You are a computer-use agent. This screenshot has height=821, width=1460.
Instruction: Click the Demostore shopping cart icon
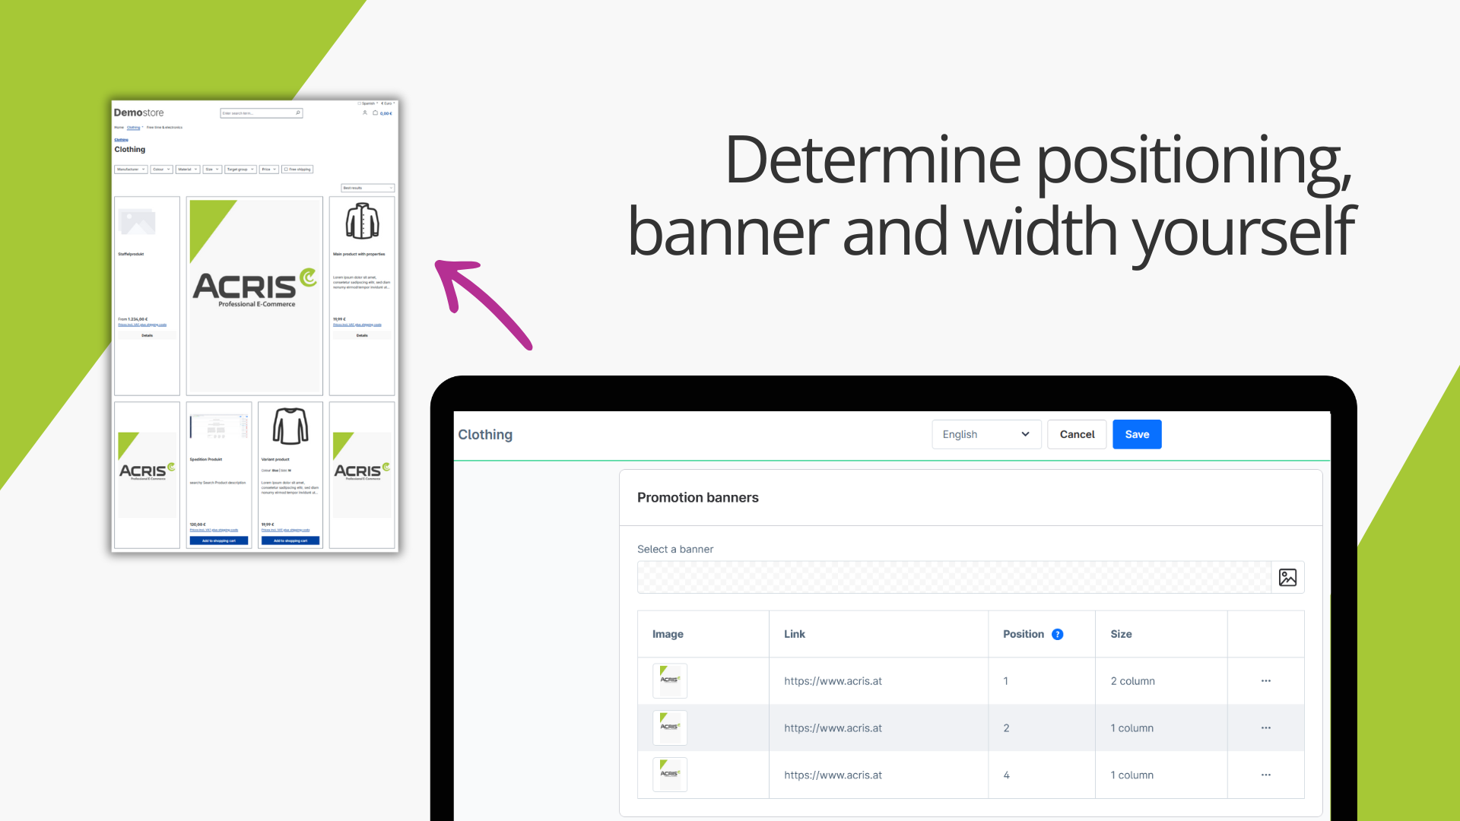[x=375, y=113]
